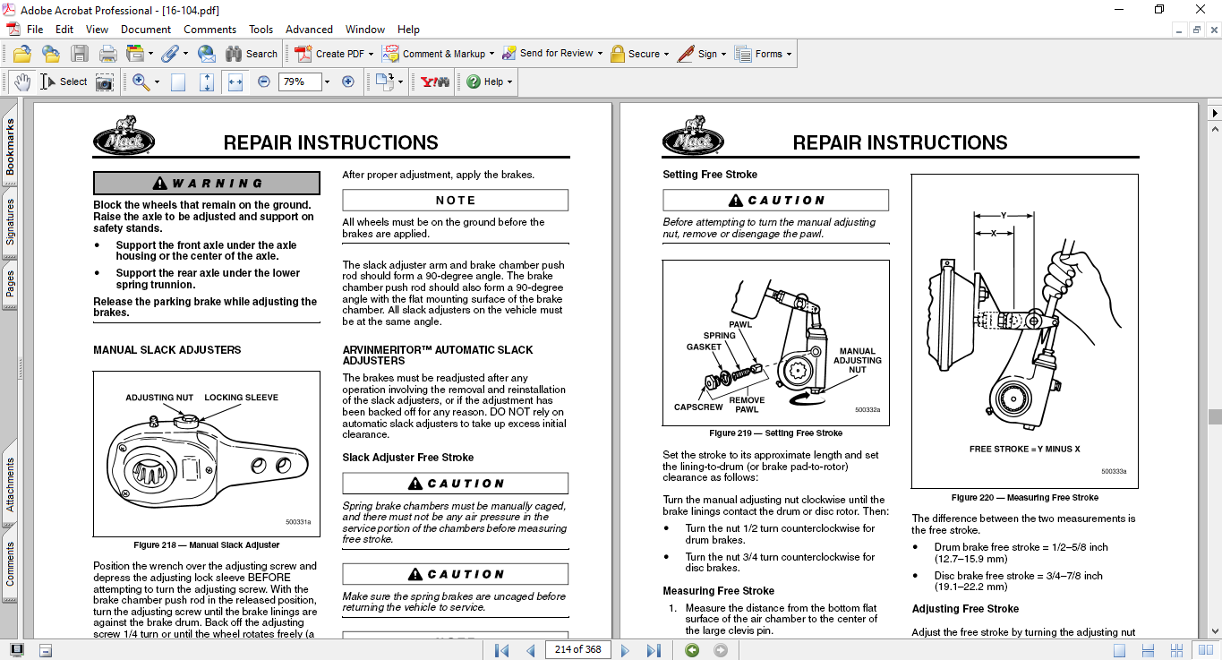Viewport: 1222px width, 660px height.
Task: Open the zoom percentage dropdown
Action: tap(327, 81)
